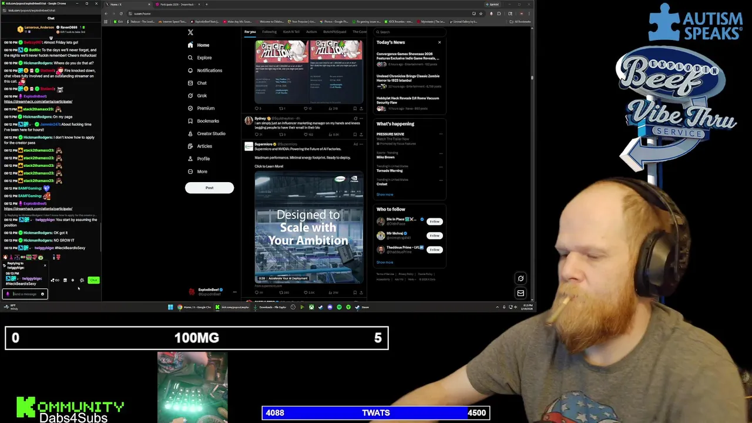Switch to the Following tab
Image resolution: width=752 pixels, height=423 pixels.
coord(269,32)
